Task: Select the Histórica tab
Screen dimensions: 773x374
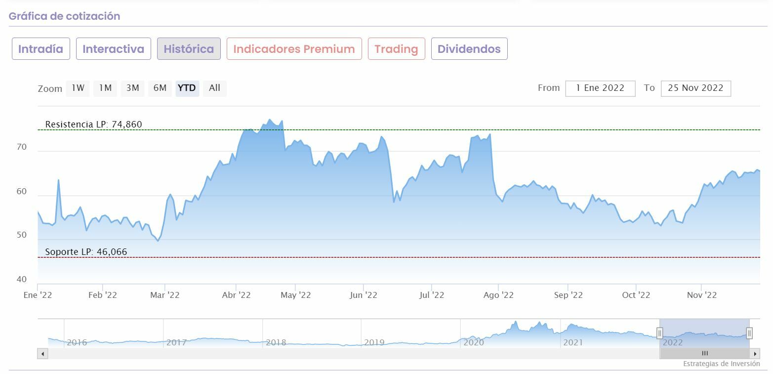Action: [x=189, y=49]
